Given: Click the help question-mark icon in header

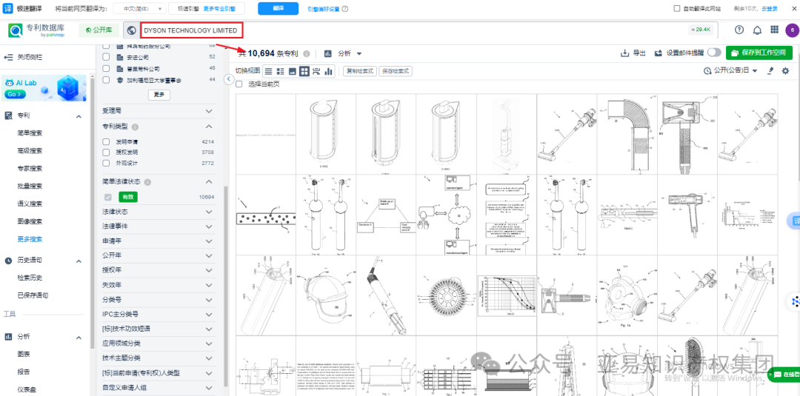Looking at the screenshot, I should tap(739, 30).
